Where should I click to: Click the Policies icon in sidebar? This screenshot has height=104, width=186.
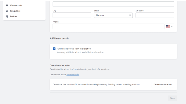click(7, 17)
